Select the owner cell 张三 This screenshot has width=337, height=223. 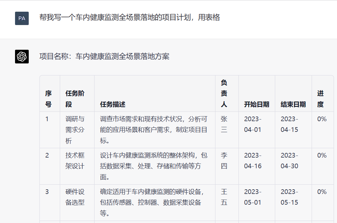tap(224, 124)
